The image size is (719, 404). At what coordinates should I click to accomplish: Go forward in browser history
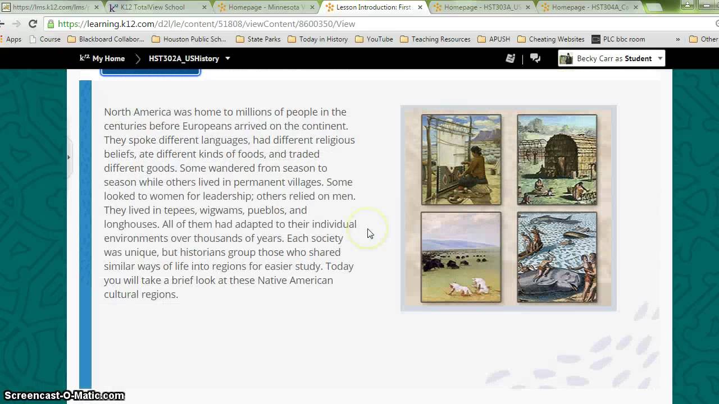[16, 24]
